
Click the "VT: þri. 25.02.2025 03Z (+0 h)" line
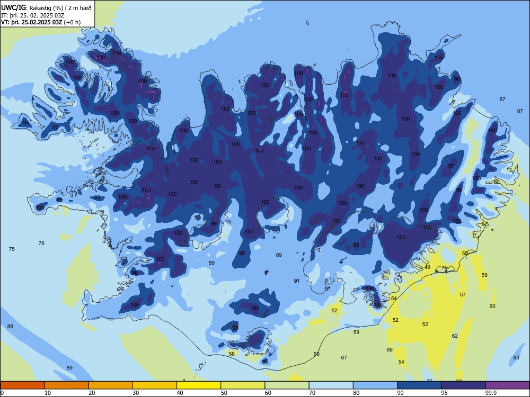point(41,22)
